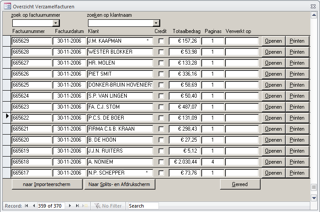Viewport: 320px width, 212px height.
Task: Click the Access form icon in title bar
Action: pos(7,7)
